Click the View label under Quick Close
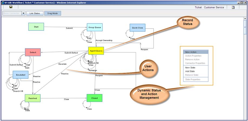248x121 pixels. pos(132,39)
